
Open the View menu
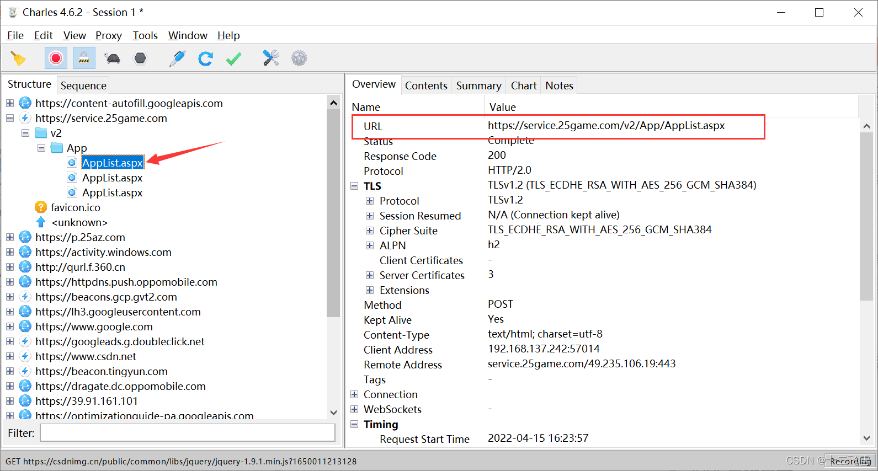pyautogui.click(x=75, y=35)
